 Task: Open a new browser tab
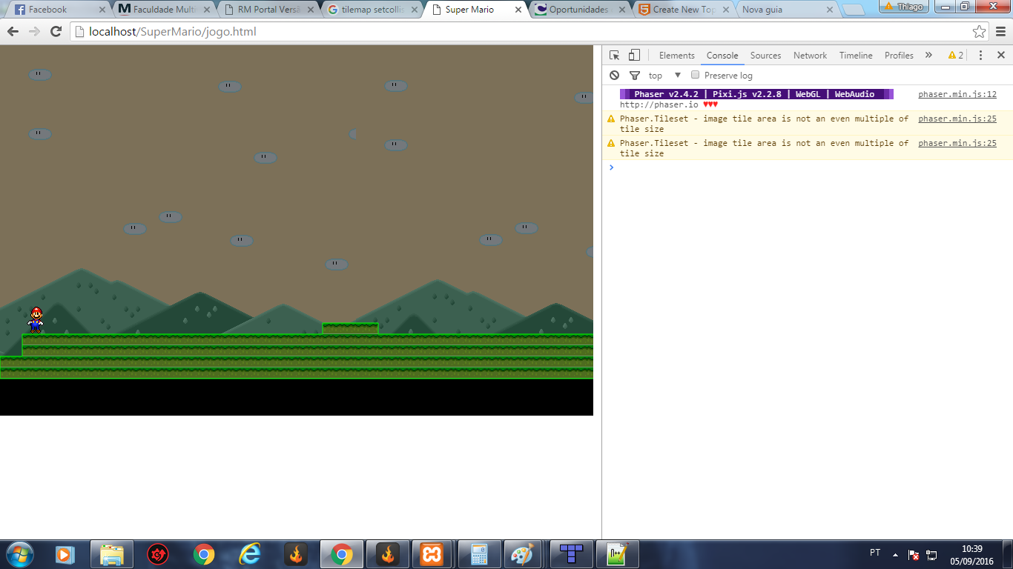tap(854, 10)
